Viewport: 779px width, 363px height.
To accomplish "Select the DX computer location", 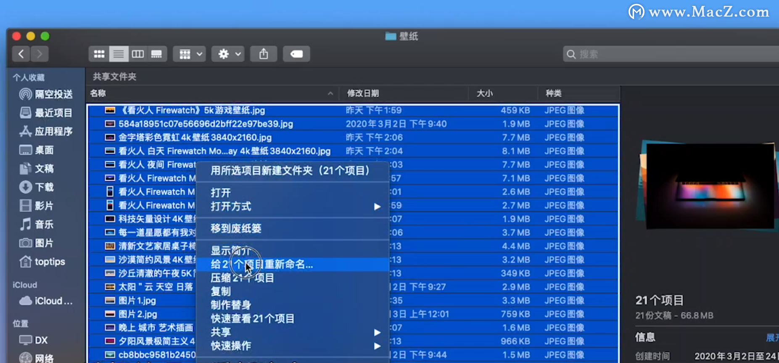I will pos(34,340).
